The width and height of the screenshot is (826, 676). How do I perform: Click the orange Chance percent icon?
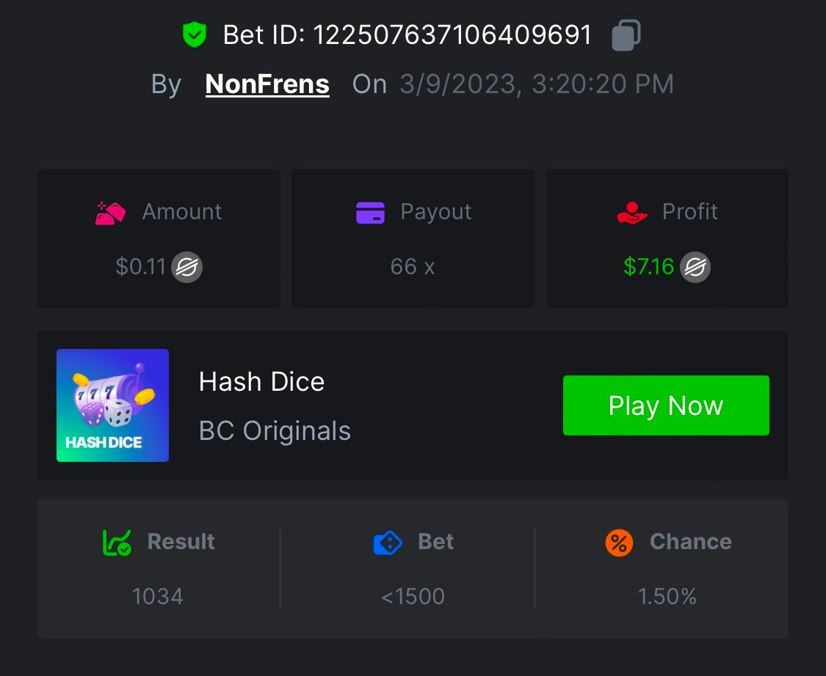(x=619, y=543)
